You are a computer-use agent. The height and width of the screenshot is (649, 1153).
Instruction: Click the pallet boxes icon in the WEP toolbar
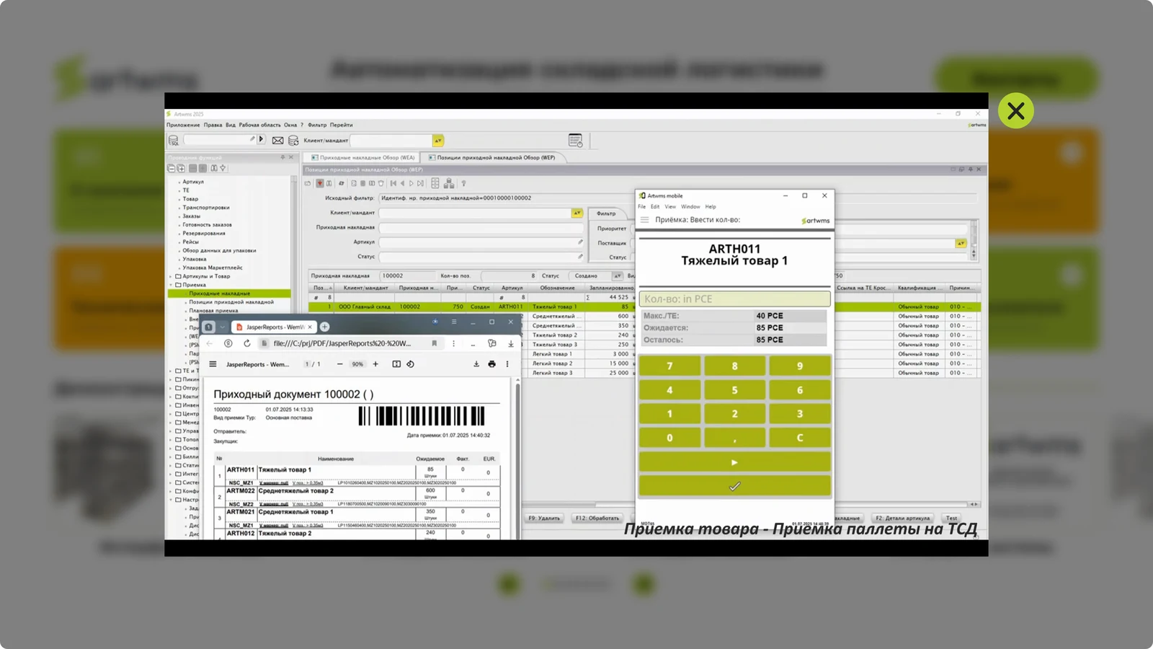tap(449, 183)
